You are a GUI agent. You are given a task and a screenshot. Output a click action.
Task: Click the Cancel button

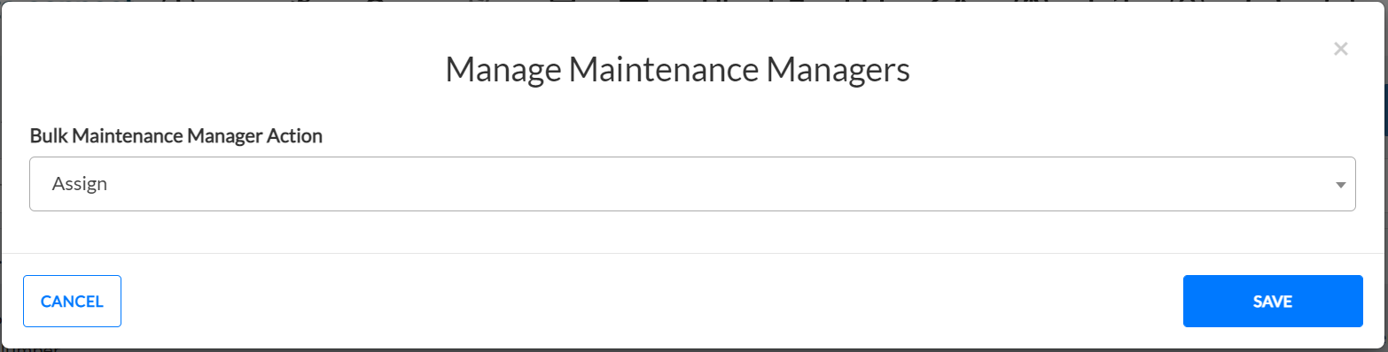click(72, 302)
